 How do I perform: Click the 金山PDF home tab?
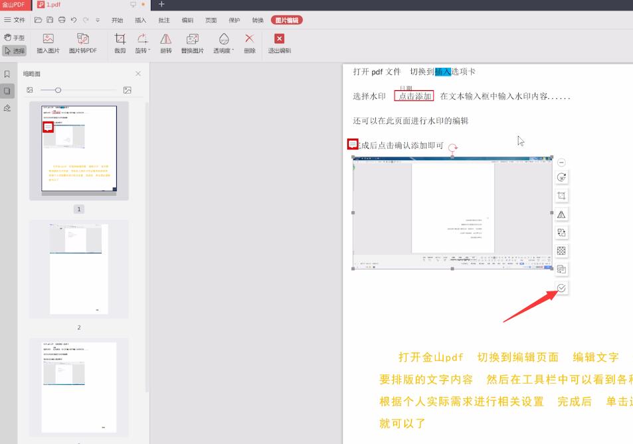(x=15, y=5)
